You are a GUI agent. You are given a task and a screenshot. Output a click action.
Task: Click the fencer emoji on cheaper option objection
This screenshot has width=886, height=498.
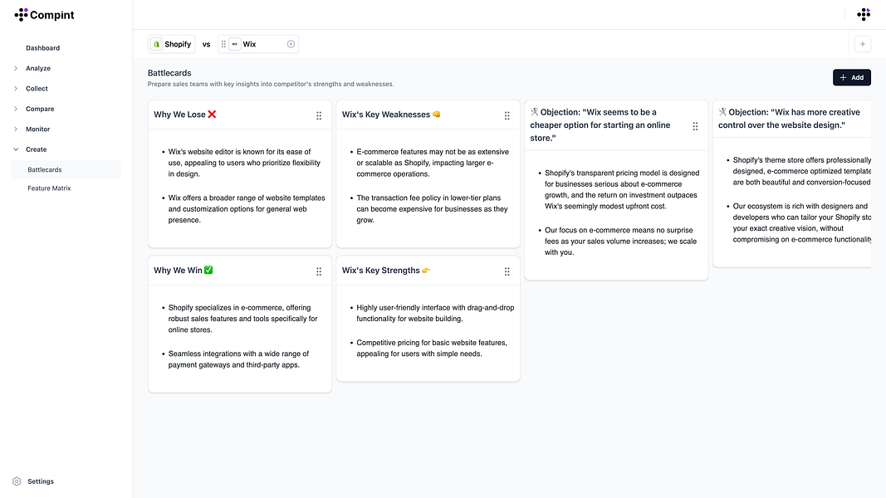click(534, 112)
